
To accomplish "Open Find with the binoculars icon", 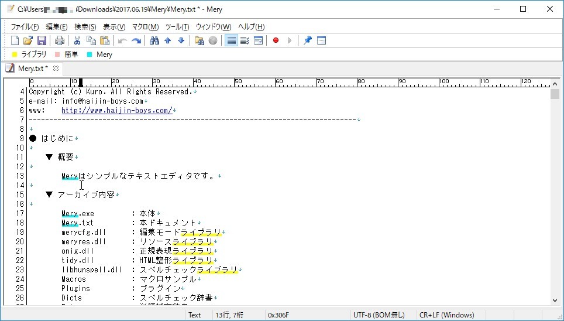I will 154,40.
